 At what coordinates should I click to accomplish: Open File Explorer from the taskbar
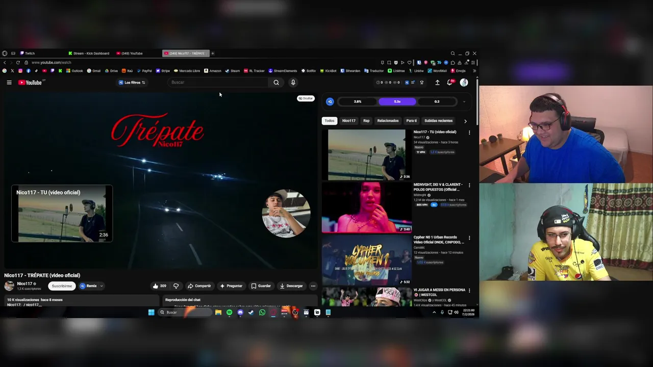pos(218,312)
